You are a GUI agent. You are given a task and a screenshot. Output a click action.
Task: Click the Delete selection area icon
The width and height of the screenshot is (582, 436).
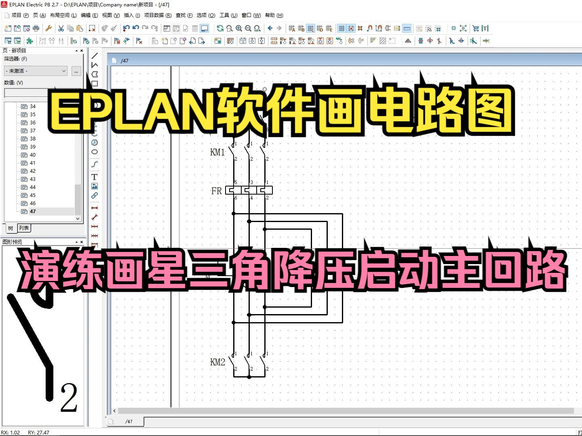(x=92, y=28)
